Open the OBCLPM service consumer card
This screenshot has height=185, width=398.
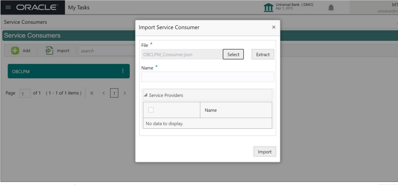[x=69, y=71]
